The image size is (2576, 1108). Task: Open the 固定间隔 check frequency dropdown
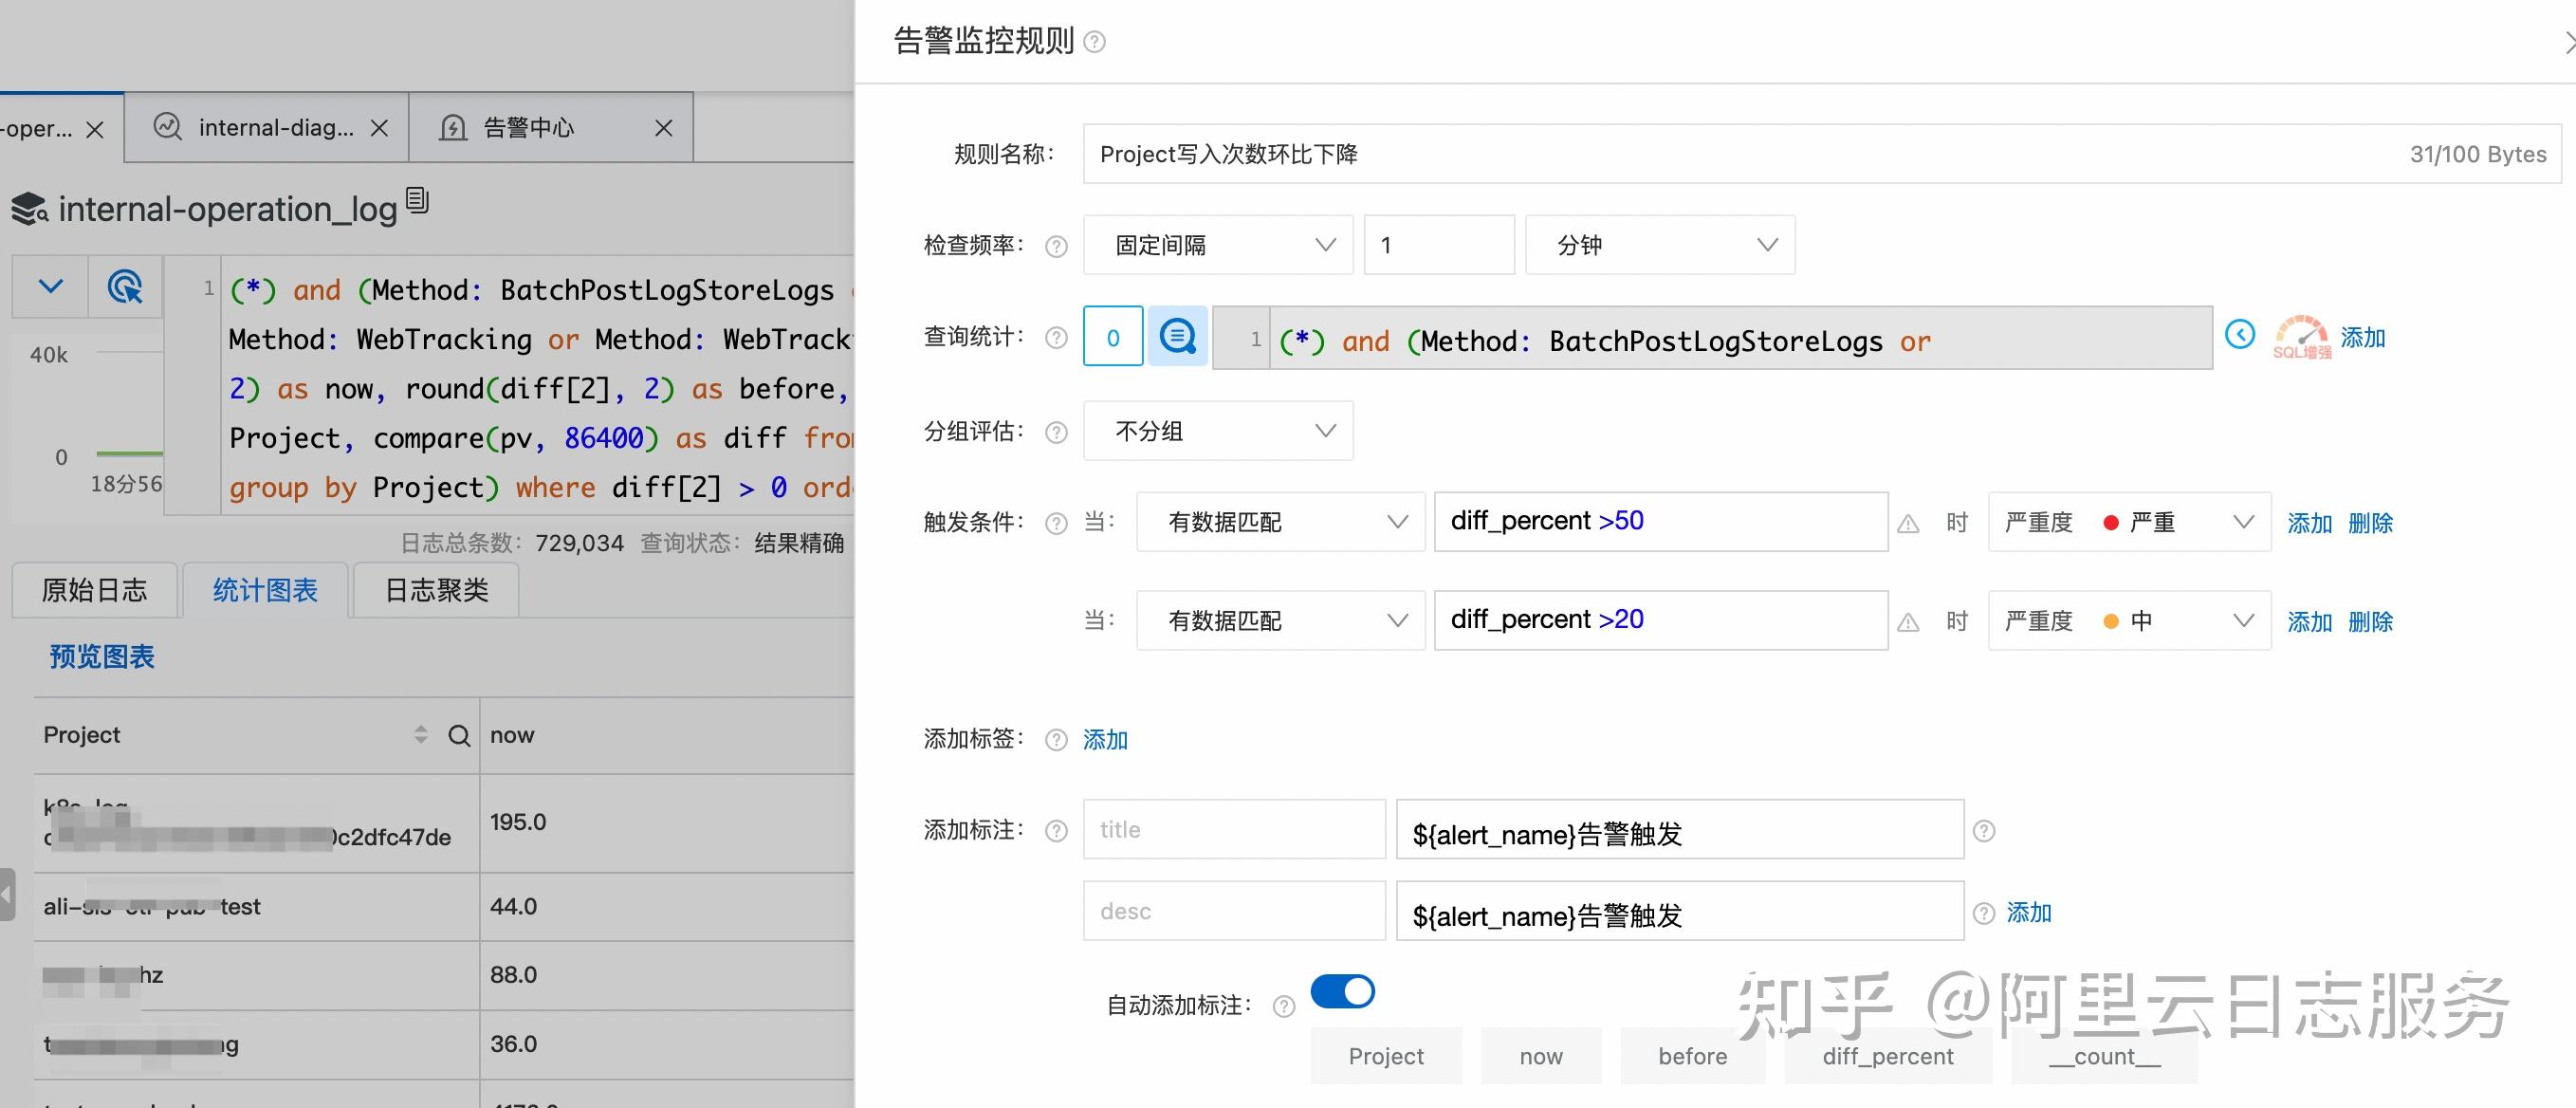pos(1217,244)
